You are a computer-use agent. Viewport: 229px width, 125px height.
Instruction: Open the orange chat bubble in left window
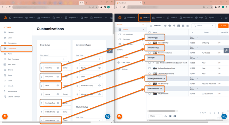(5, 116)
